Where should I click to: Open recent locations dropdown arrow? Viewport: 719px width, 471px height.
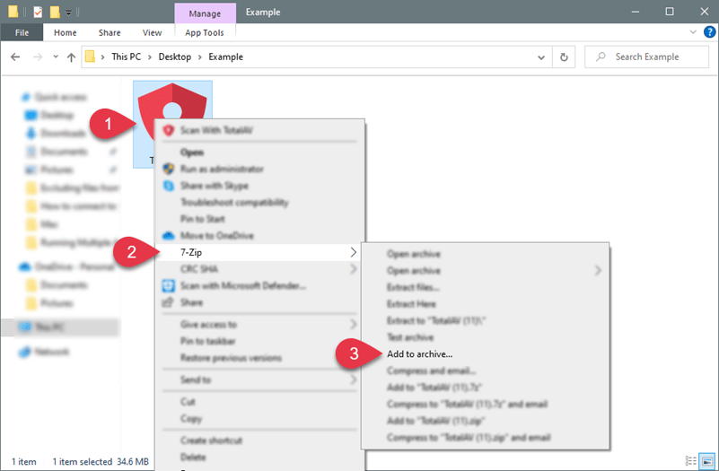pos(56,57)
